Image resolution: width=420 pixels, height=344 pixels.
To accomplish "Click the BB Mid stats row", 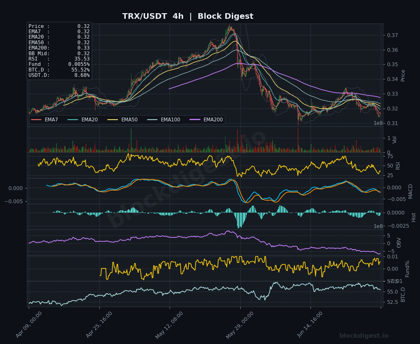I will pos(59,54).
